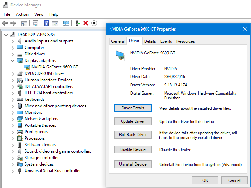Click the Computer category monitor icon
This screenshot has height=188, width=251.
[x=20, y=48]
